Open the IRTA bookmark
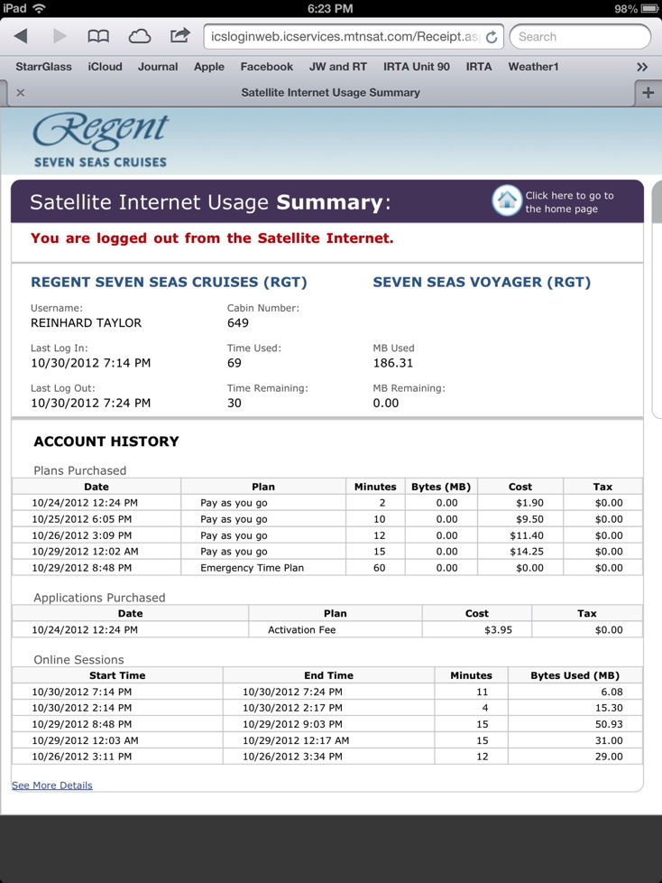662x883 pixels. pyautogui.click(x=479, y=67)
